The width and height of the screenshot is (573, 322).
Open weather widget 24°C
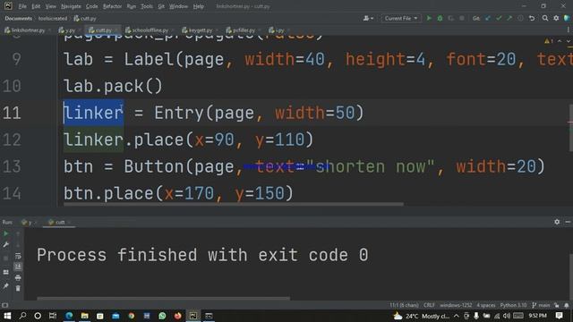coord(421,316)
